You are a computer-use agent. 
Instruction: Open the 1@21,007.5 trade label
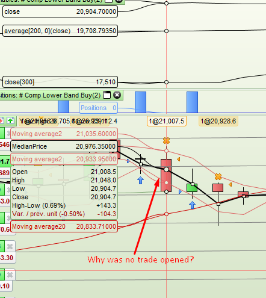(167, 121)
